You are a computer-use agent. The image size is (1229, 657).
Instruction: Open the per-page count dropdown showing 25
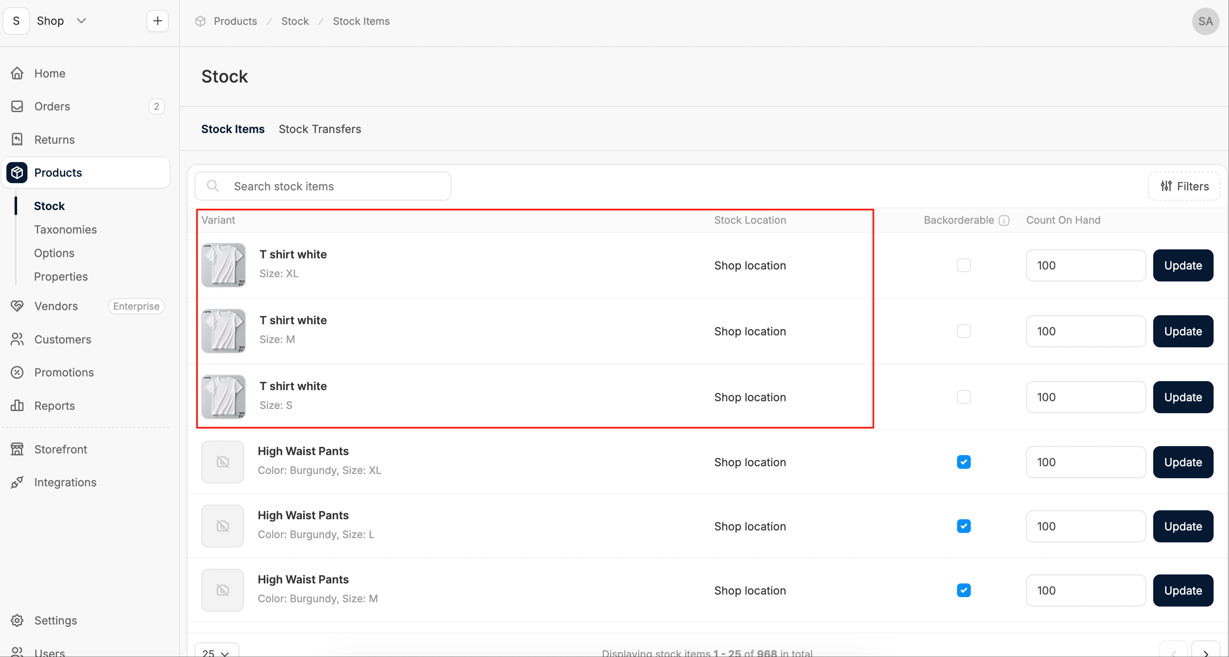tap(216, 650)
